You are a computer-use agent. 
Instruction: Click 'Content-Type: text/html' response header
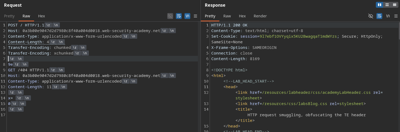tap(257, 31)
